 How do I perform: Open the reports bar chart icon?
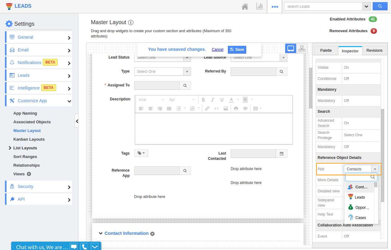260,7
